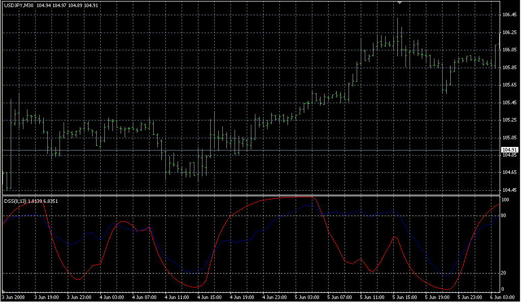
Task: Click the 105.05 price scale label
Action: 509,137
